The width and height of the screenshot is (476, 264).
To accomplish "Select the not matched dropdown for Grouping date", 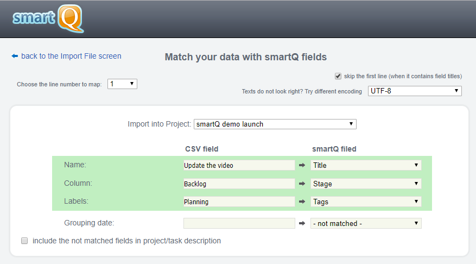I will [x=366, y=223].
